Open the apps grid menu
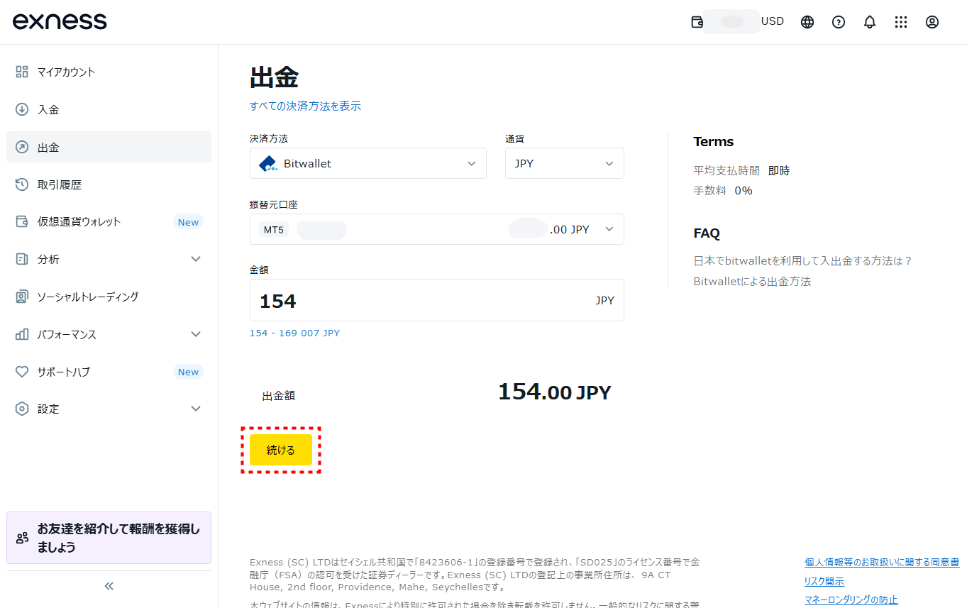This screenshot has height=608, width=967. 901,22
